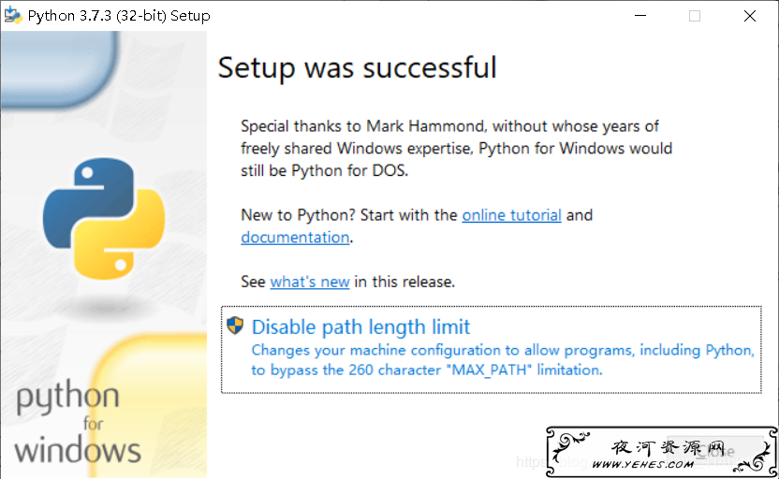Click the Python 3.7.3 (32-bit) Setup title text
The image size is (779, 479).
(x=119, y=16)
